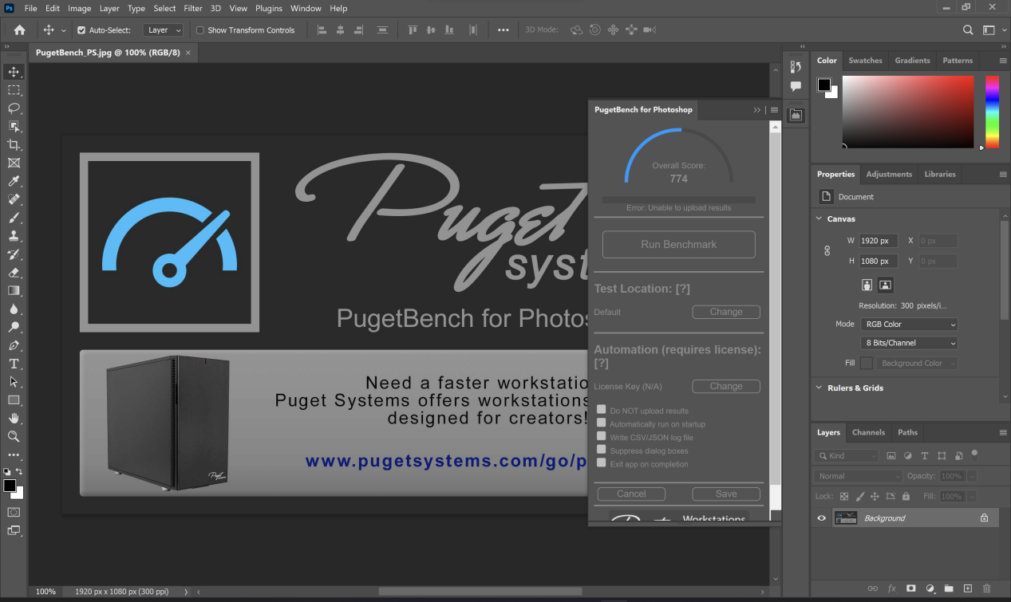This screenshot has height=602, width=1011.
Task: Click the color picker gradient field
Action: [908, 112]
